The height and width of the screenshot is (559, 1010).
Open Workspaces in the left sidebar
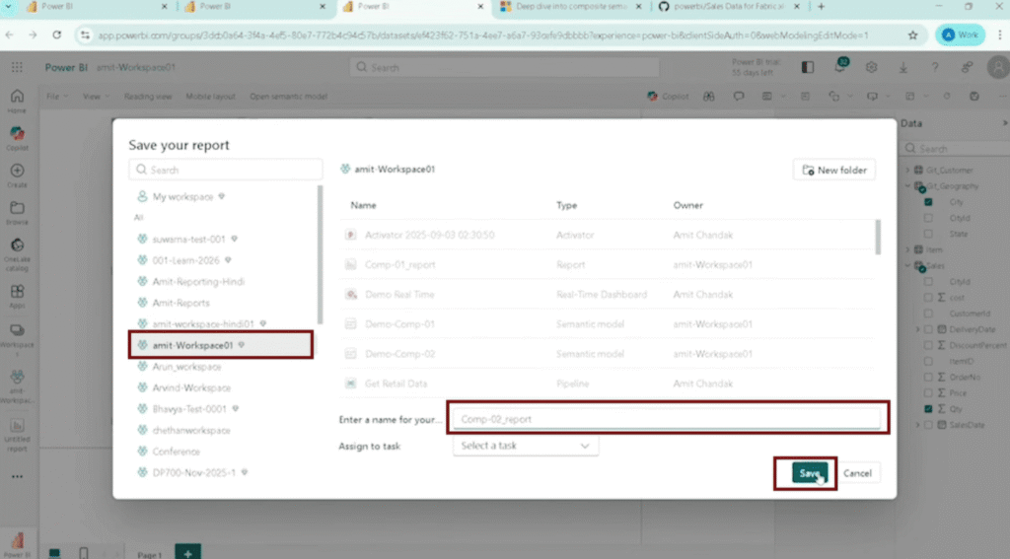[x=17, y=331]
